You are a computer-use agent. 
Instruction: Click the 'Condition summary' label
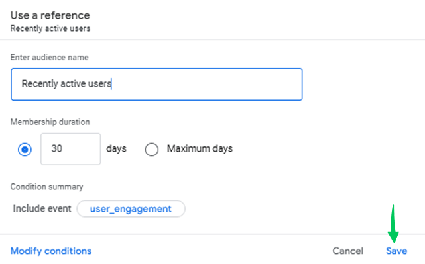[46, 187]
